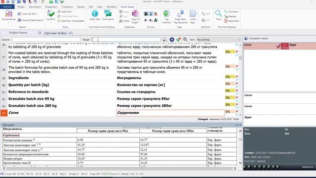Click source 'Granulate batch size 285 kg'
Image resolution: width=316 pixels, height=178 pixels.
[x=33, y=105]
